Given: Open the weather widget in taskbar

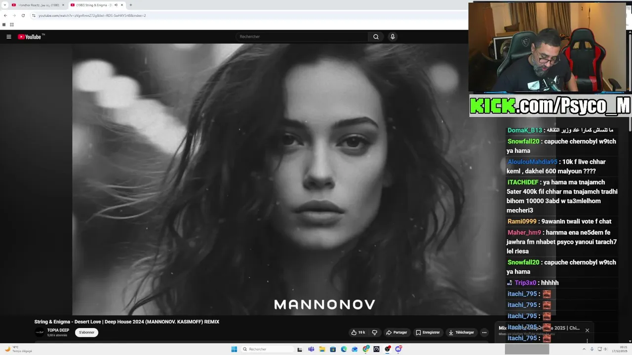Looking at the screenshot, I should (19, 349).
